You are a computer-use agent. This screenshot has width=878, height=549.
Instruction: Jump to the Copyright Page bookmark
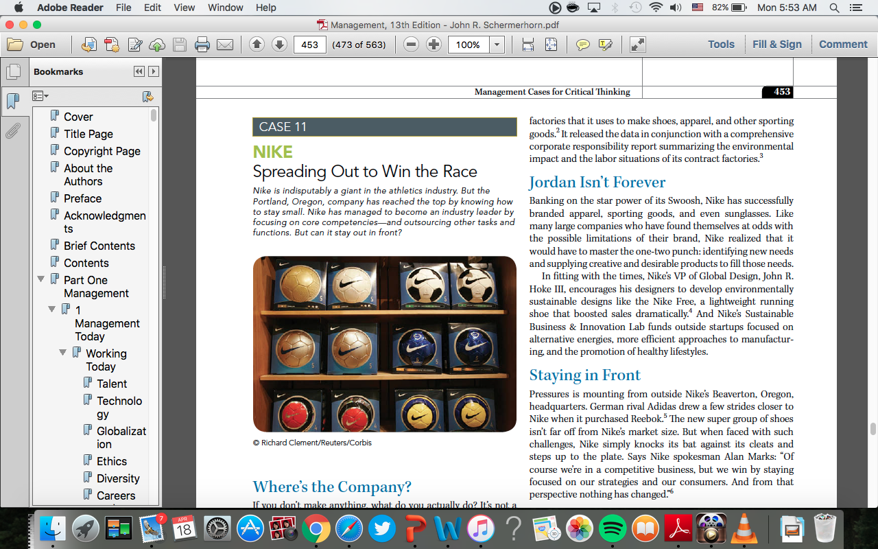[102, 151]
